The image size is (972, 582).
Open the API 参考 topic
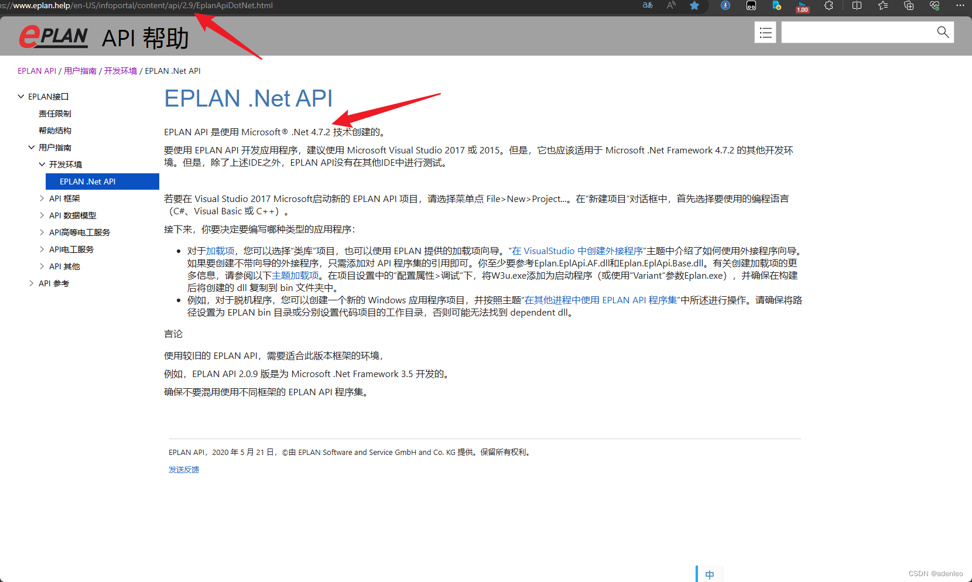54,283
